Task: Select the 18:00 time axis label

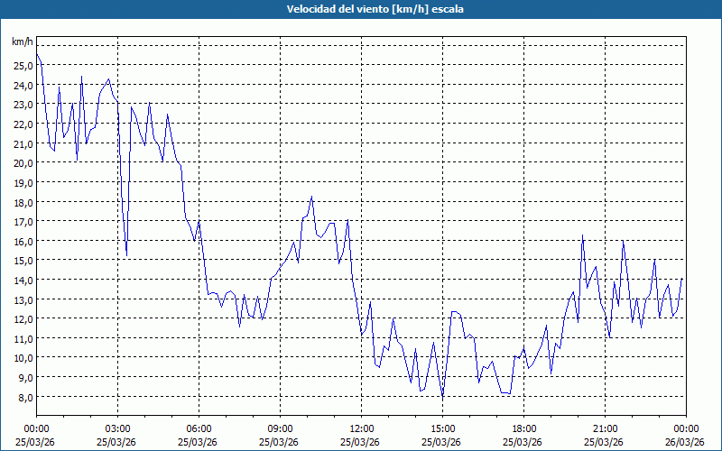Action: tap(523, 428)
